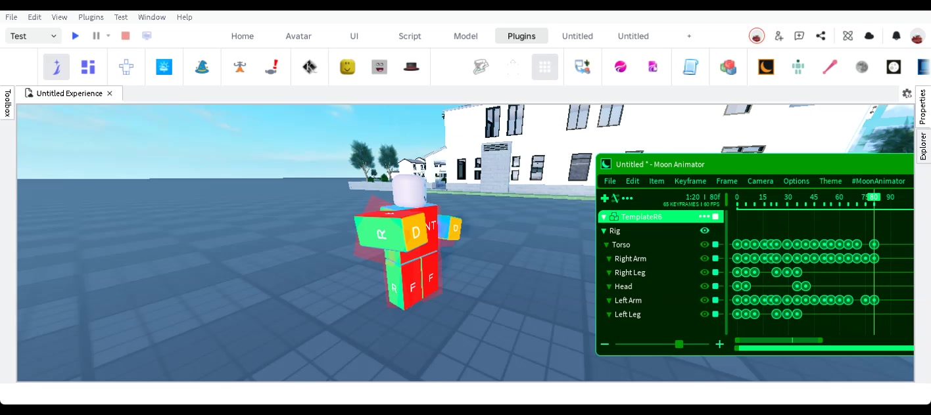Image resolution: width=931 pixels, height=415 pixels.
Task: Open the Properties side panel tab
Action: coord(922,106)
